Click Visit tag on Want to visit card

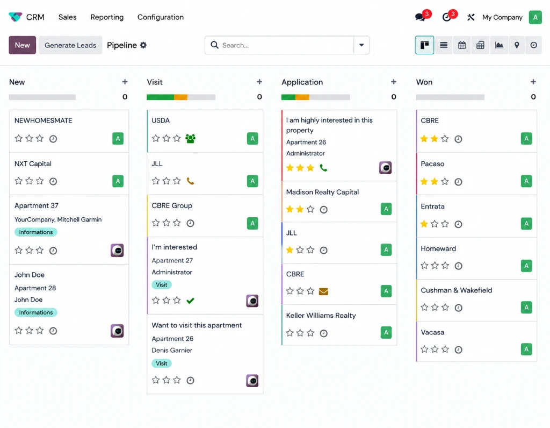(161, 363)
